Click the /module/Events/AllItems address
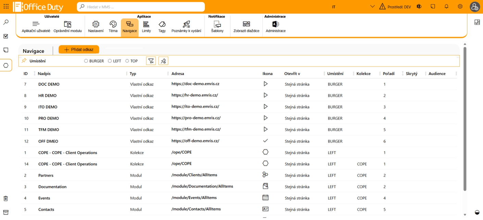The height and width of the screenshot is (220, 483). [194, 197]
